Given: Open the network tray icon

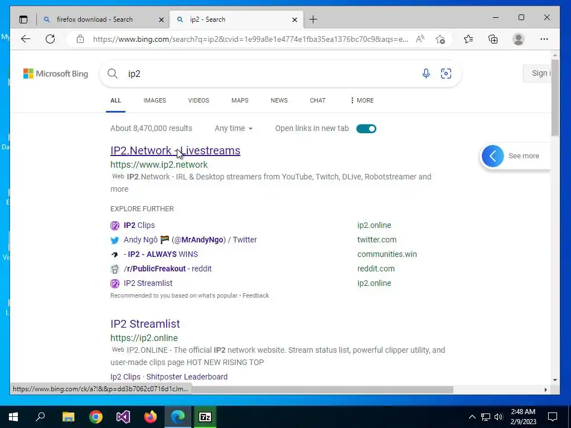Looking at the screenshot, I should (x=486, y=417).
